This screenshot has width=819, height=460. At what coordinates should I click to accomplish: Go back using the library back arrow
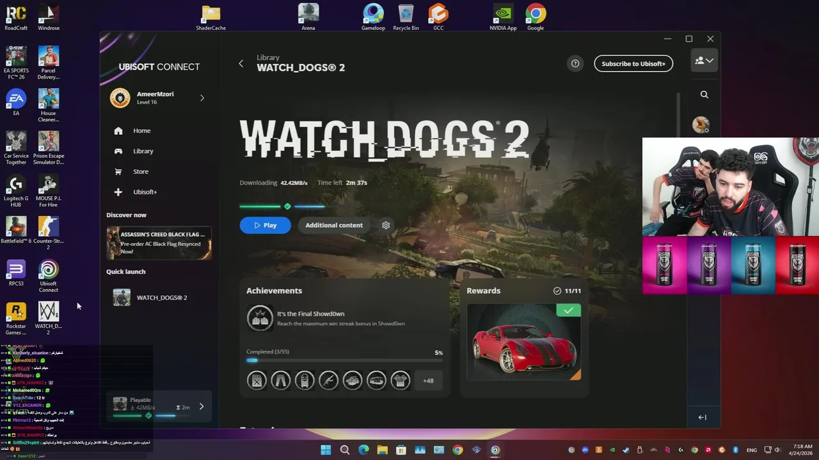[x=241, y=63]
